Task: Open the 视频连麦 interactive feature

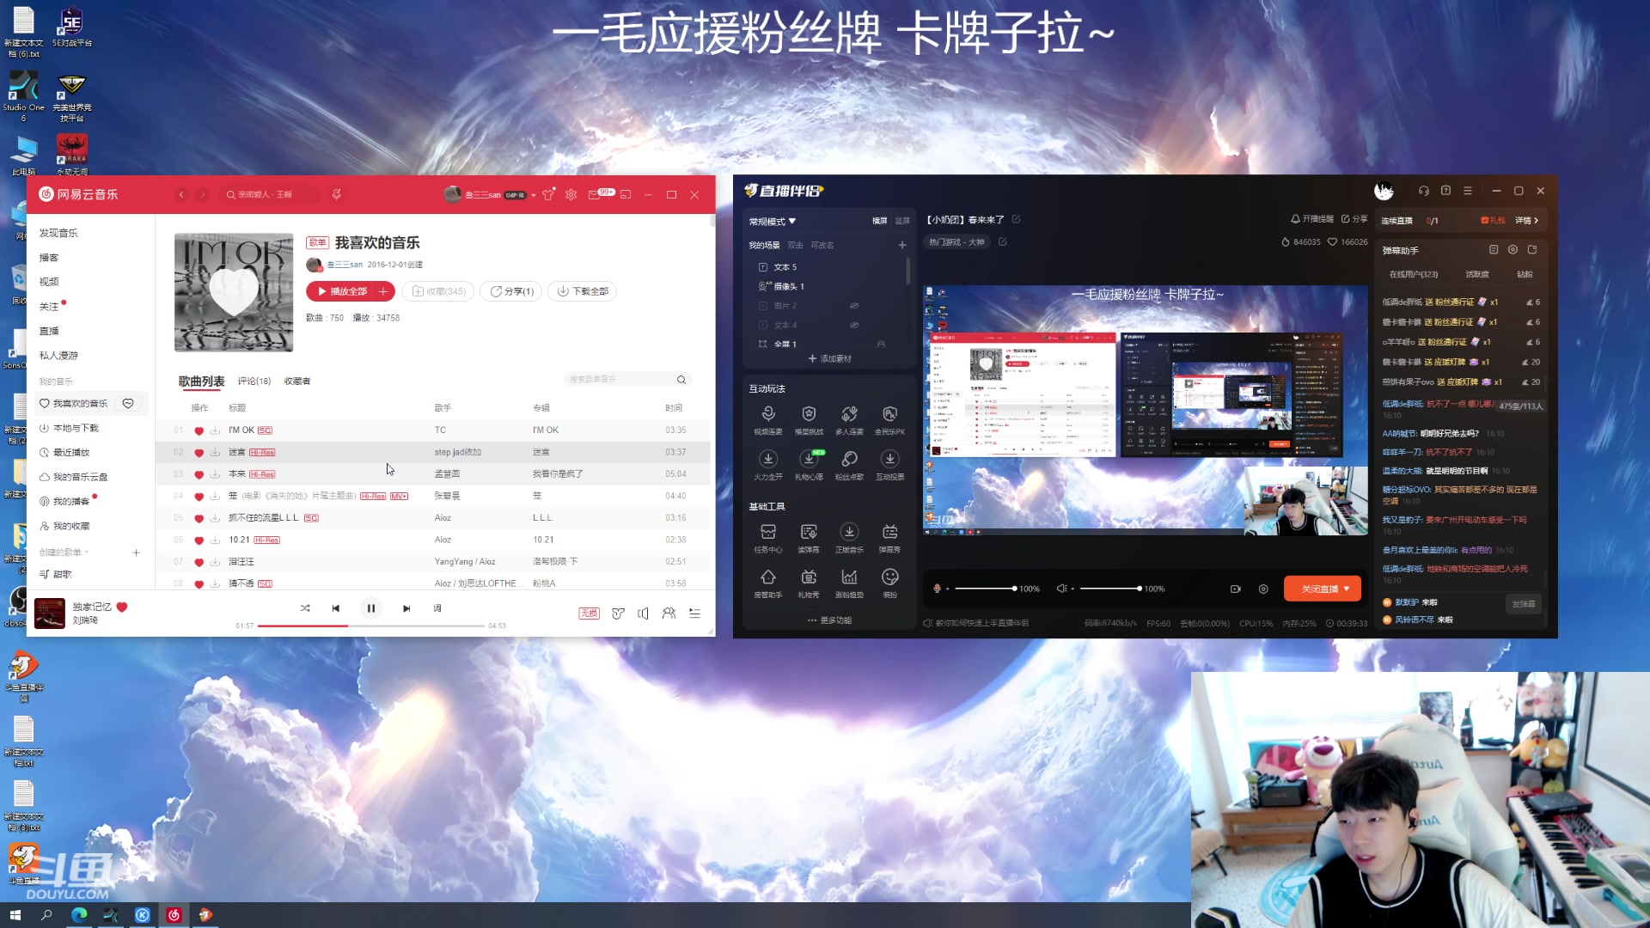Action: (768, 419)
